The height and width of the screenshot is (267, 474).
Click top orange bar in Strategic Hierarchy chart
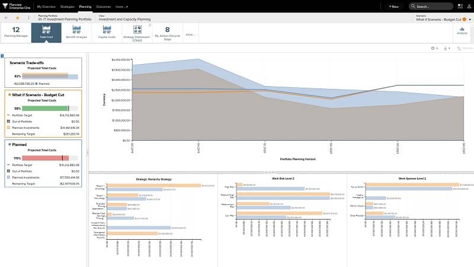[154, 185]
